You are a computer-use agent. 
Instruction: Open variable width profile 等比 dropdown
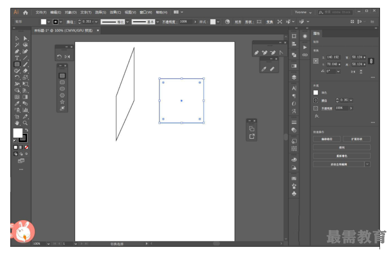[127, 22]
